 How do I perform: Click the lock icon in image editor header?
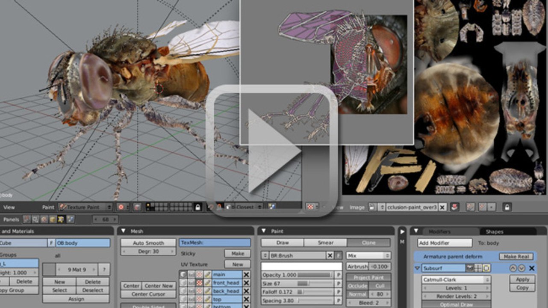507,207
